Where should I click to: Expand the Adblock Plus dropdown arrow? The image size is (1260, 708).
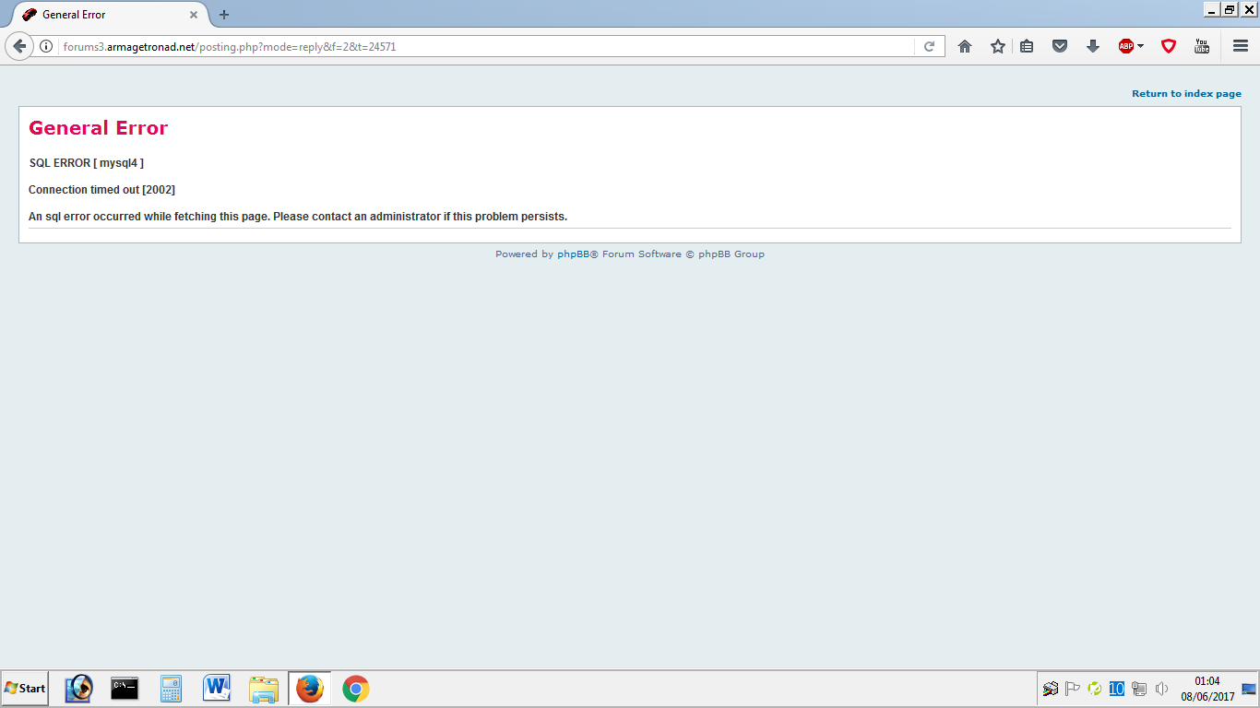point(1141,46)
